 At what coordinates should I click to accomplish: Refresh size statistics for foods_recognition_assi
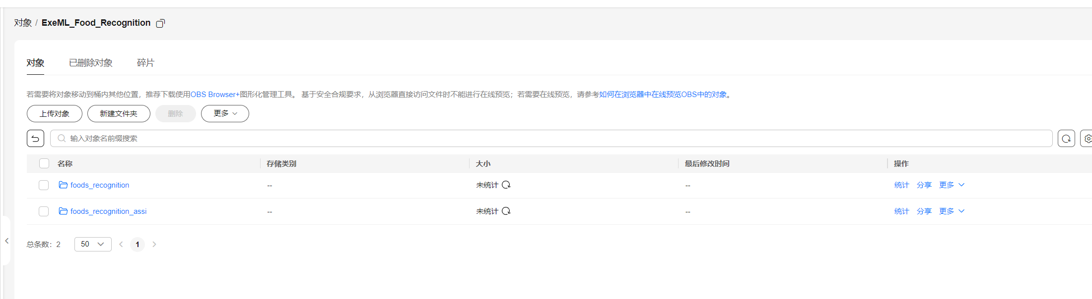coord(506,211)
